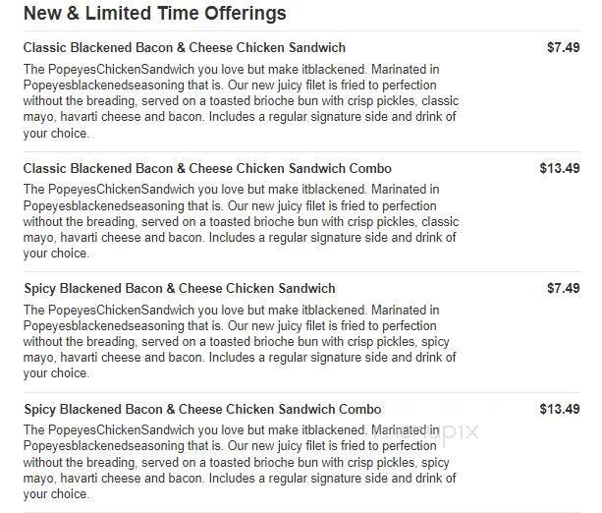Click the $7.49 price for the Classic sandwich
The width and height of the screenshot is (602, 513).
point(563,47)
